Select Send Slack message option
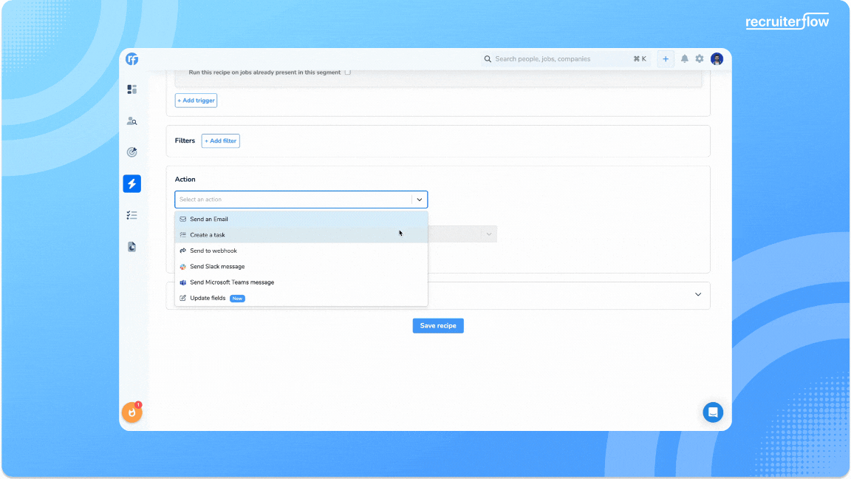This screenshot has width=851, height=479. [x=217, y=267]
